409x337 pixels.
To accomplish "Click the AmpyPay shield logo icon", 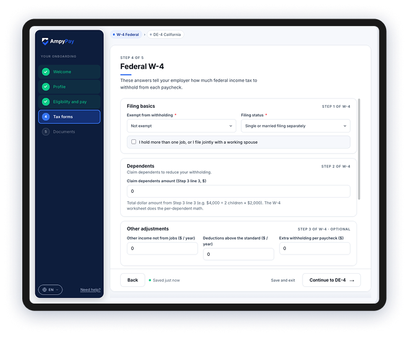I will [x=45, y=42].
